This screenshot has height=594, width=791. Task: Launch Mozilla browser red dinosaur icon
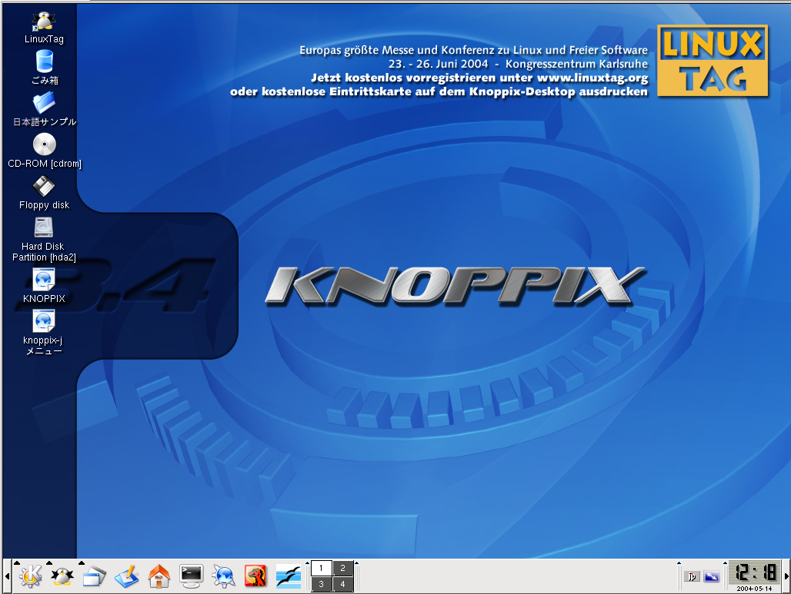255,576
